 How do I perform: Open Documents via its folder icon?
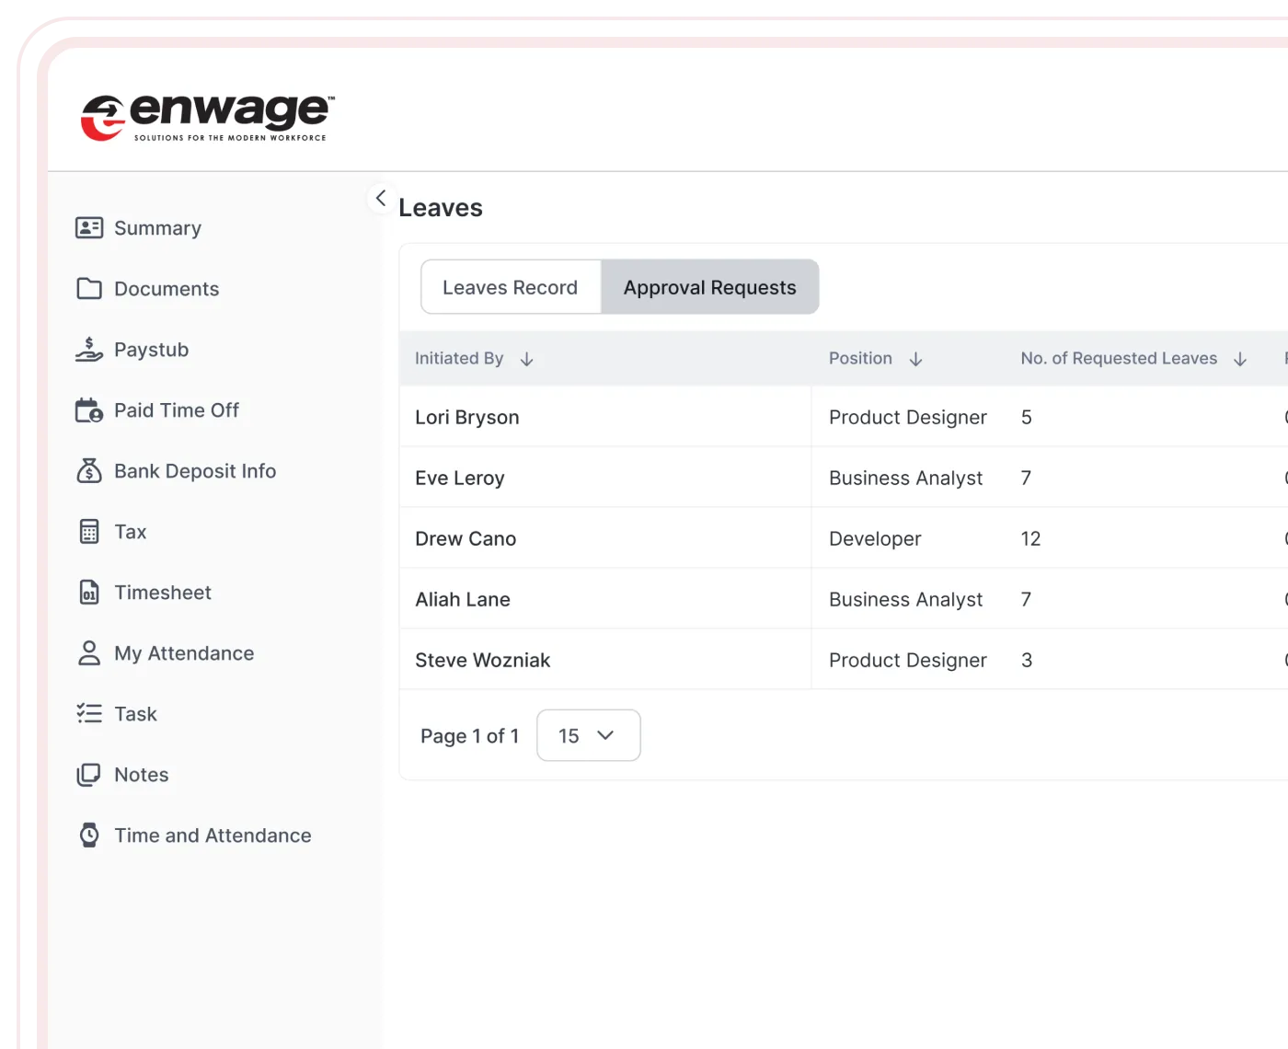[89, 289]
